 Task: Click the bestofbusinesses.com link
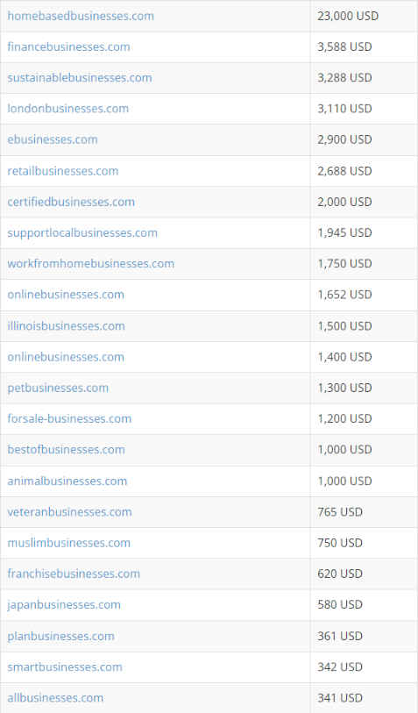pyautogui.click(x=66, y=450)
